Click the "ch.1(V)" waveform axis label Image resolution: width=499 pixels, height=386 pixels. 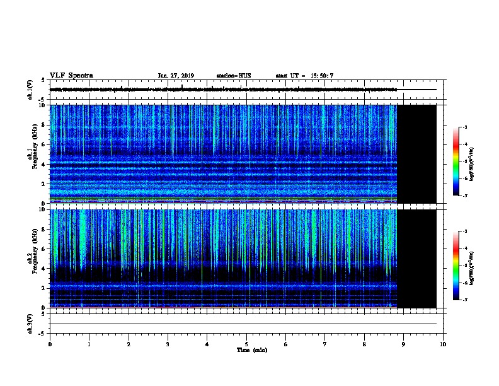(x=30, y=90)
